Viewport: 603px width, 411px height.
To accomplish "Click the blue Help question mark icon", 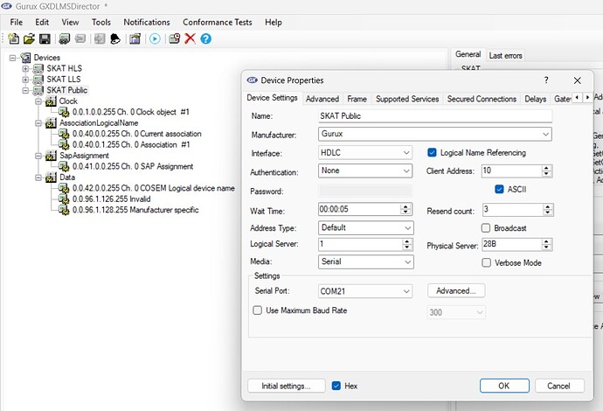I will coord(205,38).
